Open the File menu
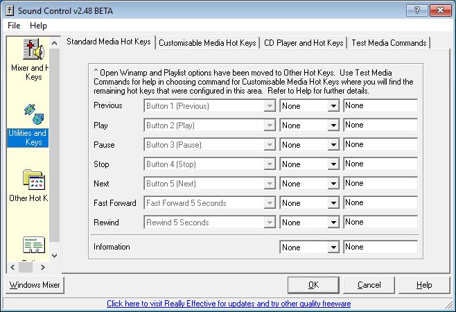The width and height of the screenshot is (456, 312). 15,26
